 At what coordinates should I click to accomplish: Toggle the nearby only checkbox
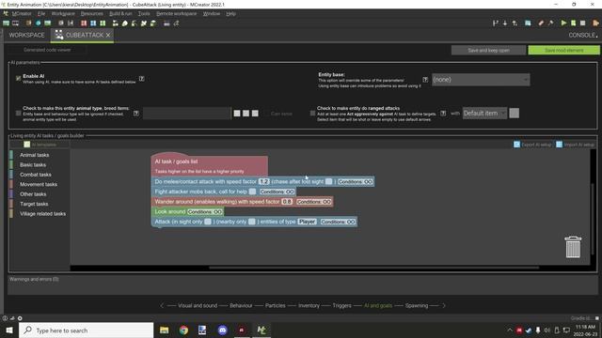click(x=251, y=222)
